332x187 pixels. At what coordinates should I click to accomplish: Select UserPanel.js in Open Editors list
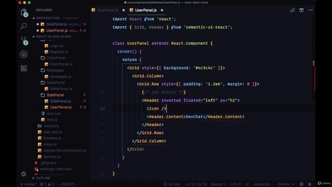tap(57, 31)
